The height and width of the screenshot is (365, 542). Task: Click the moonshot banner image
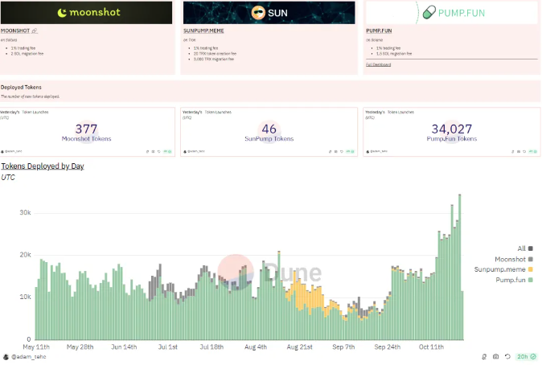(86, 12)
